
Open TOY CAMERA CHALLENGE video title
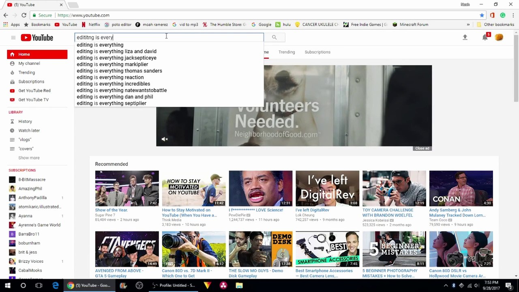[x=388, y=213]
